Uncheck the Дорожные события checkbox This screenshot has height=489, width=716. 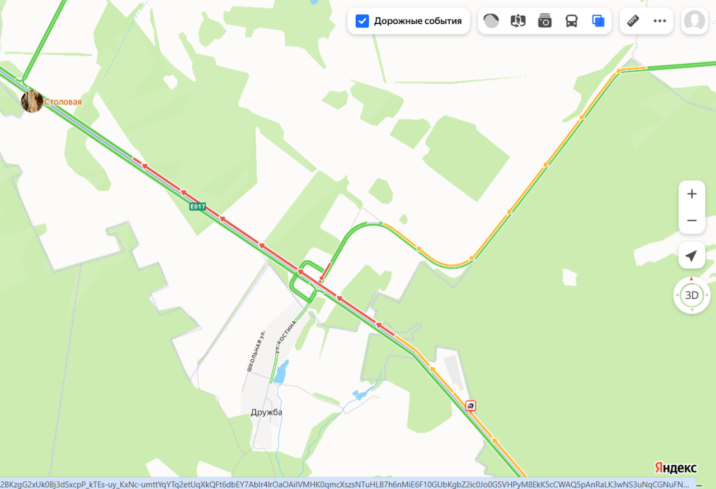tap(362, 21)
